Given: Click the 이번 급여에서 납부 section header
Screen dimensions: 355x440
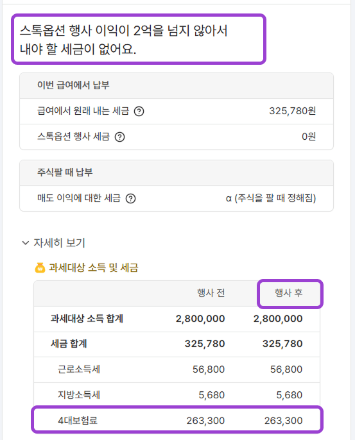Looking at the screenshot, I should pos(73,85).
